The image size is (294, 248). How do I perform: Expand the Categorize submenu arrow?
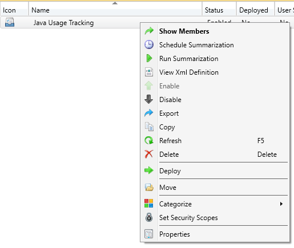click(281, 204)
